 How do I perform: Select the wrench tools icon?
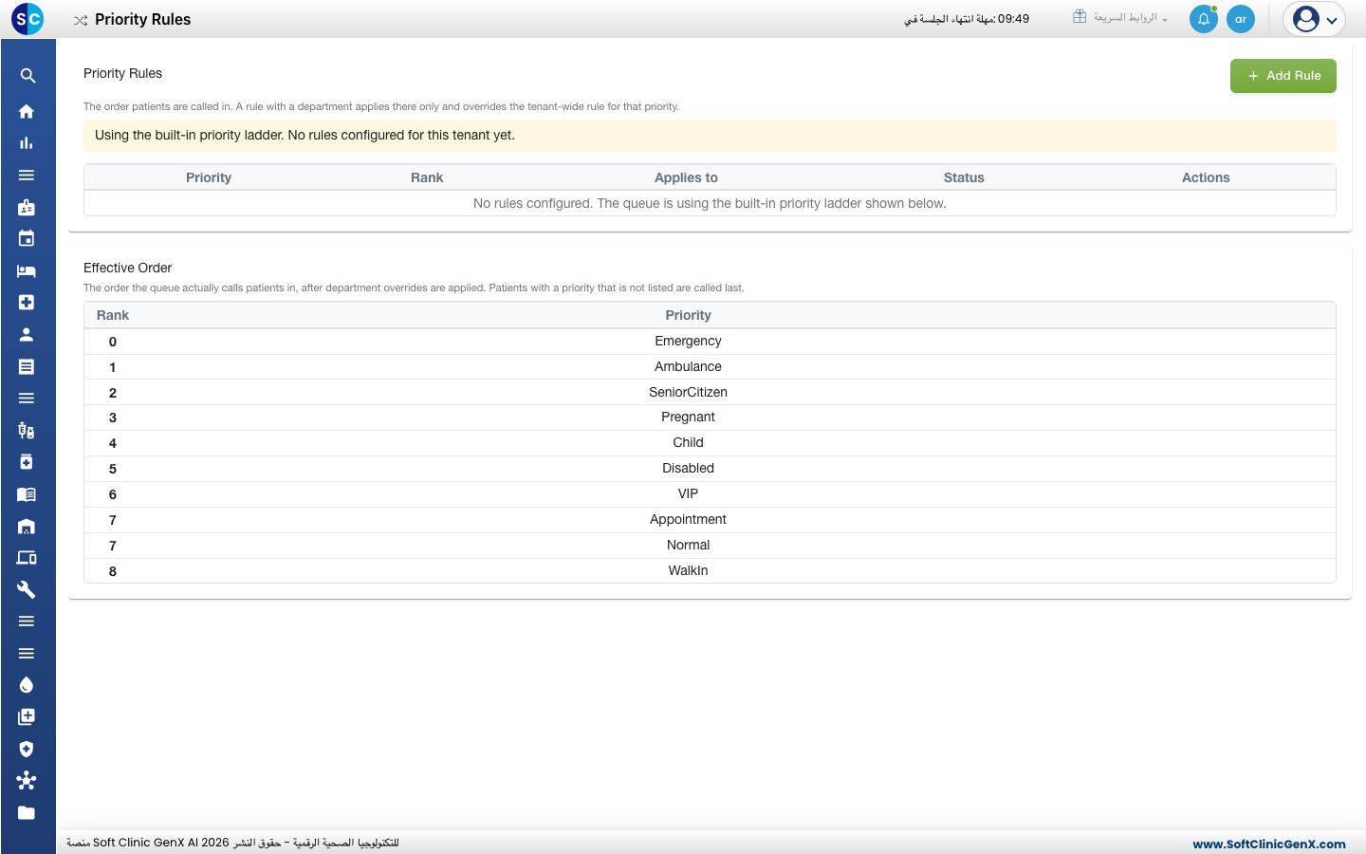point(27,590)
